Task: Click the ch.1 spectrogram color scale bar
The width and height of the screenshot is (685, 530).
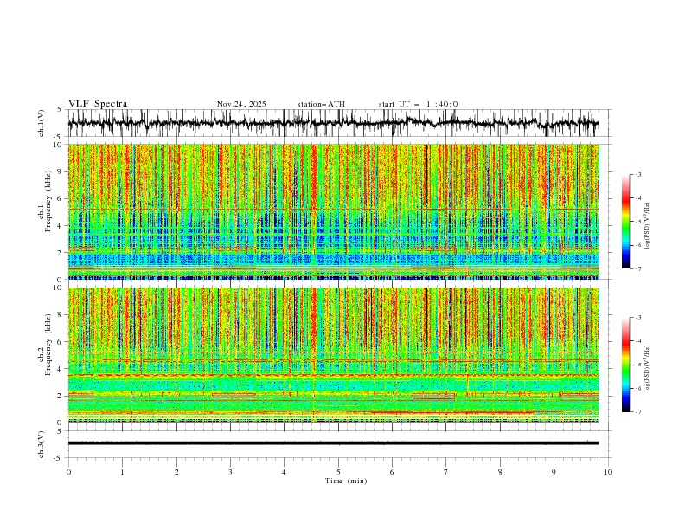Action: click(626, 222)
